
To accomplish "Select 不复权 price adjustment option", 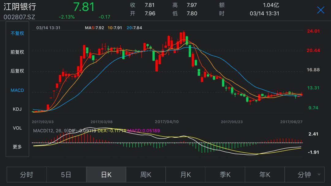I will click(x=17, y=33).
